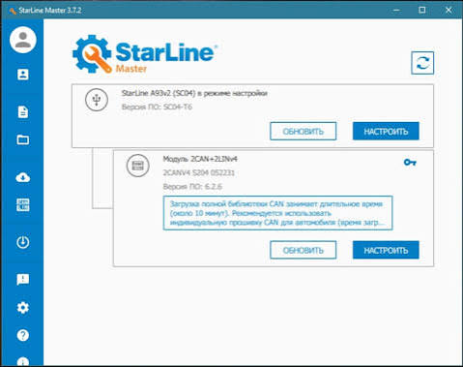
Task: Click the power restart sidebar icon
Action: coord(23,242)
